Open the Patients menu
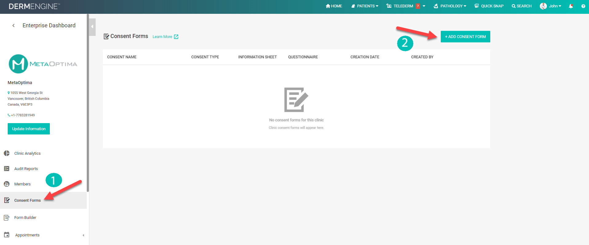This screenshot has width=589, height=245. tap(365, 6)
